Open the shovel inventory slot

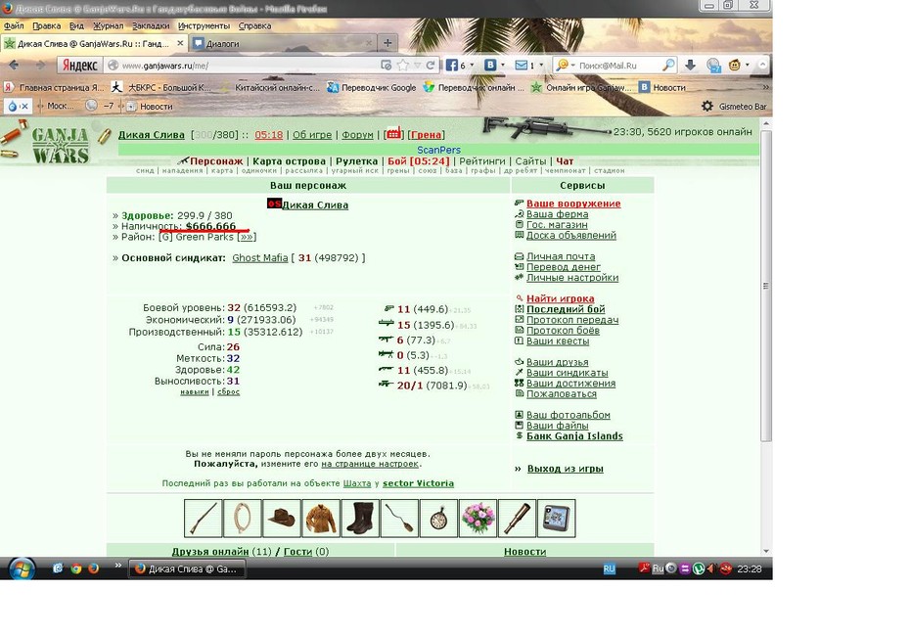click(399, 518)
